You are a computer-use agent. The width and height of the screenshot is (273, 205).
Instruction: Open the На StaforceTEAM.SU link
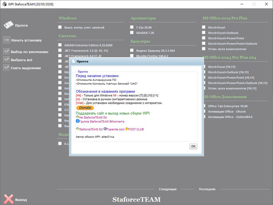[x=93, y=117]
